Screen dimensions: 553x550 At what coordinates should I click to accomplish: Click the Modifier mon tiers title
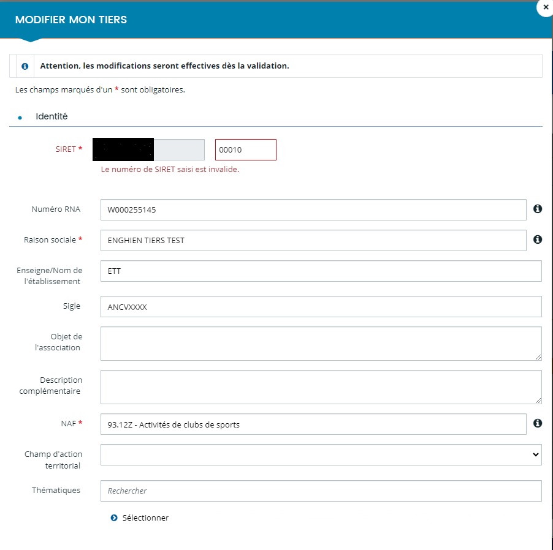click(71, 20)
